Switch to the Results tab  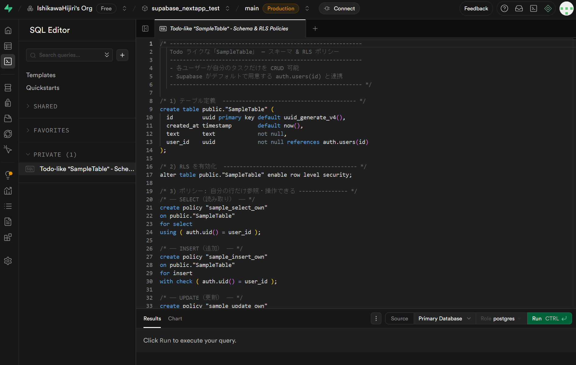click(x=152, y=319)
